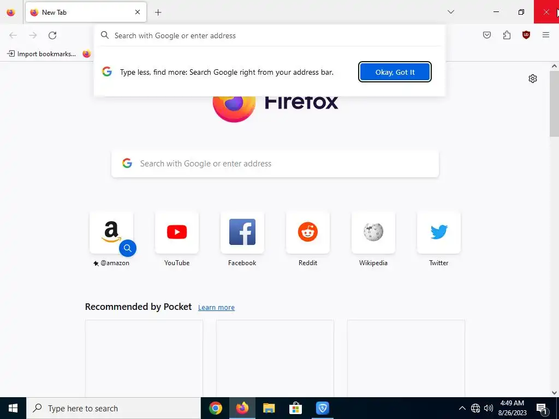Open the Firefox application menu
Image resolution: width=559 pixels, height=419 pixels.
tap(545, 35)
